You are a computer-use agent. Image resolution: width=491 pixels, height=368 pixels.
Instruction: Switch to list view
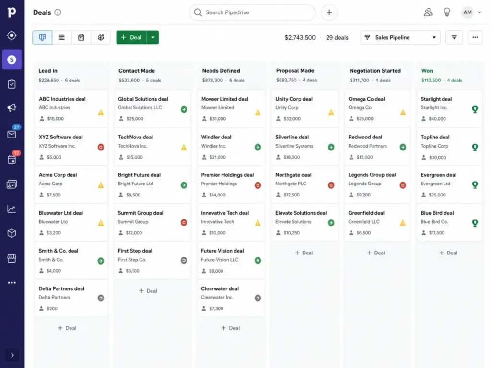(62, 37)
